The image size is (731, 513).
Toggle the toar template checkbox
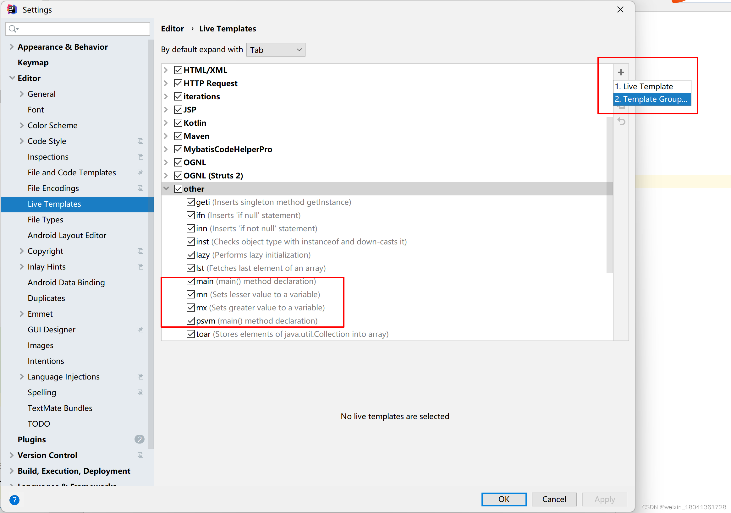pyautogui.click(x=190, y=334)
